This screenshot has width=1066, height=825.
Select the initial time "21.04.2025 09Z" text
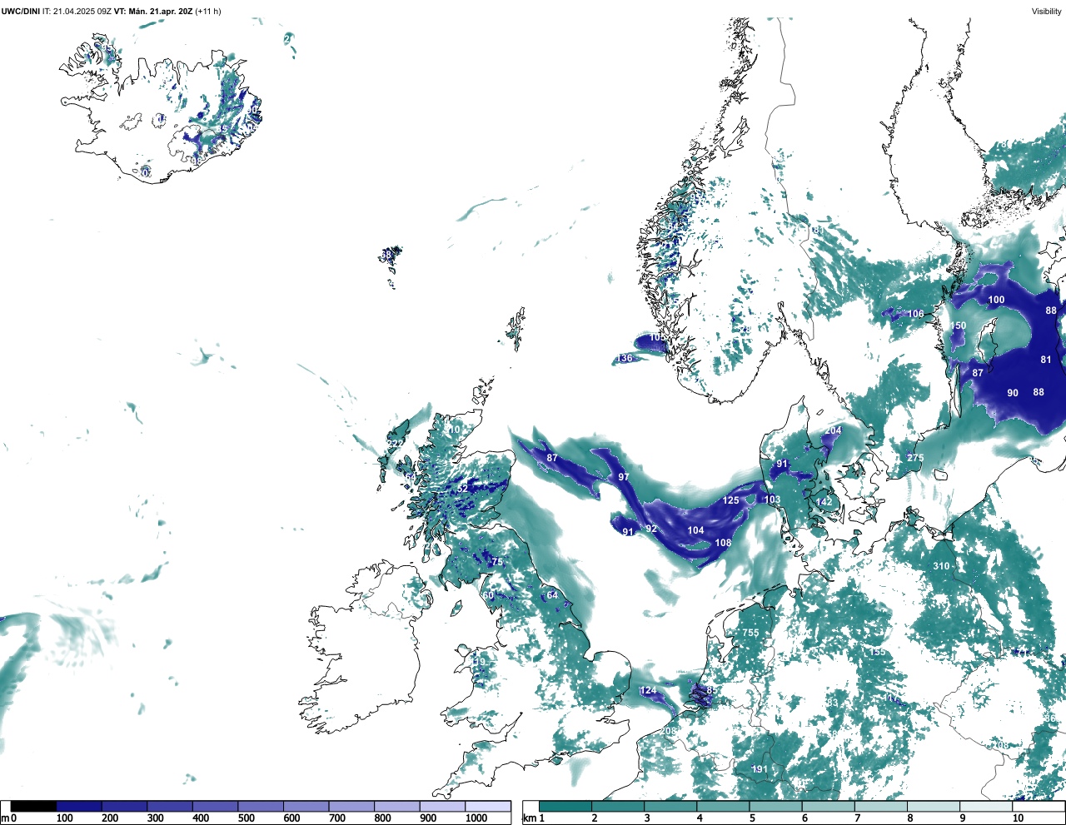tap(82, 11)
